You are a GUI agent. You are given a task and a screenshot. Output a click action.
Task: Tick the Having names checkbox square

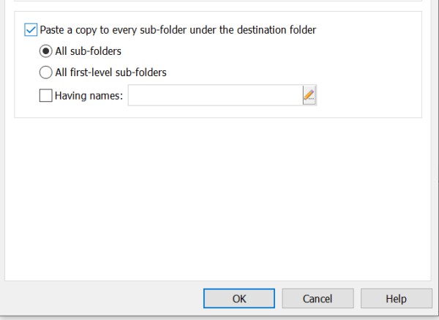coord(45,95)
